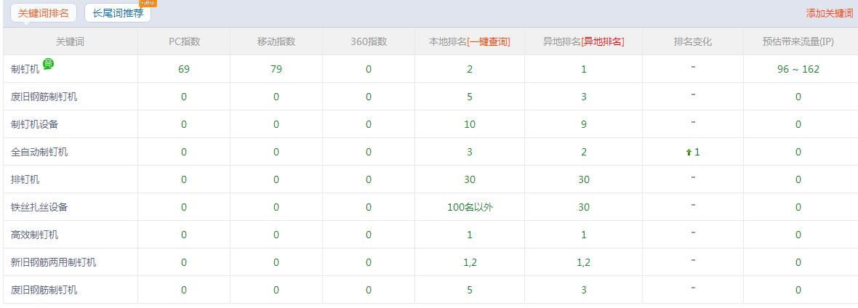The image size is (858, 308).
Task: Select the 制钉机设备 keyword row
Action: tap(35, 125)
